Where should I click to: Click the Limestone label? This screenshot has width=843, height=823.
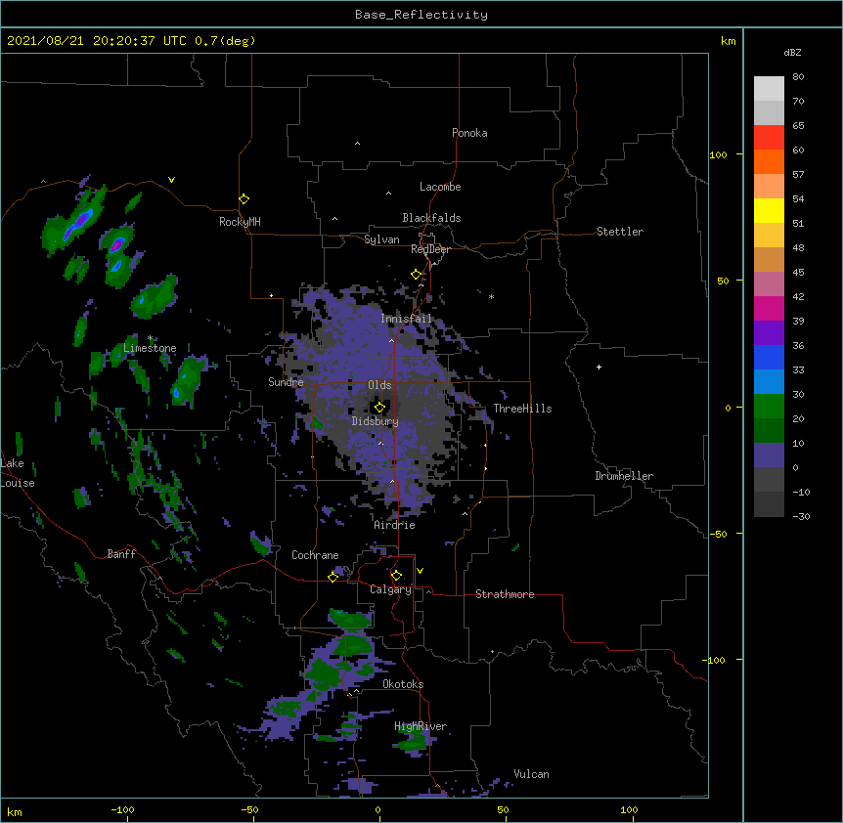150,348
